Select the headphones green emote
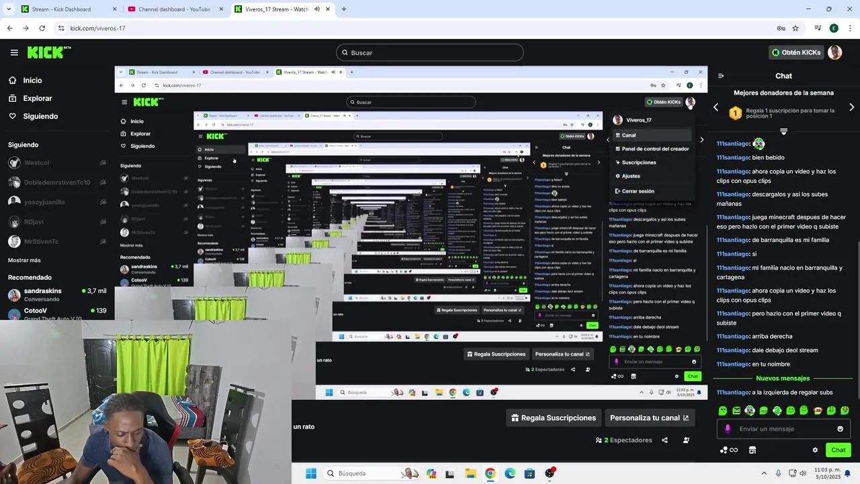 point(750,411)
